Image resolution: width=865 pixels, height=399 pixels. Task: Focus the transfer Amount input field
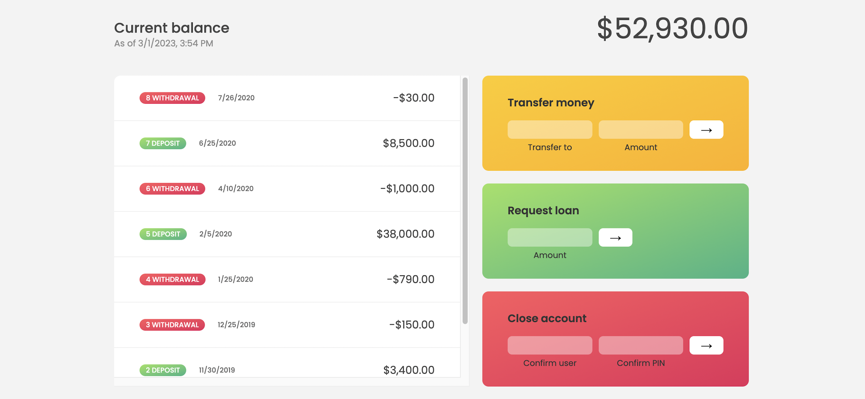tap(640, 130)
